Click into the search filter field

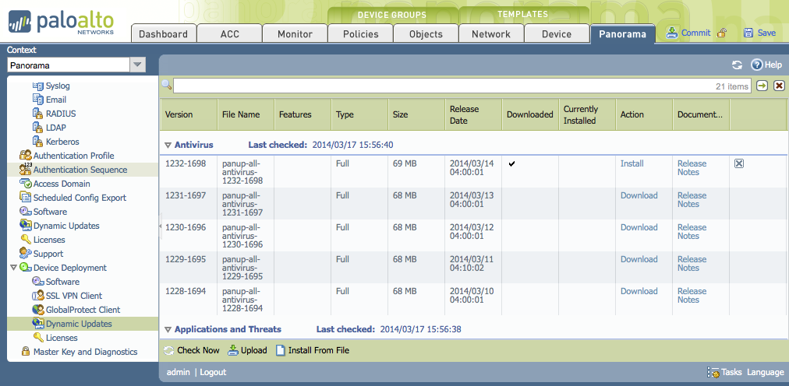click(x=462, y=86)
